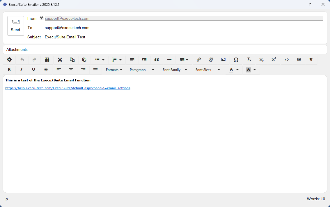Send the email
This screenshot has width=330, height=207.
pyautogui.click(x=16, y=26)
